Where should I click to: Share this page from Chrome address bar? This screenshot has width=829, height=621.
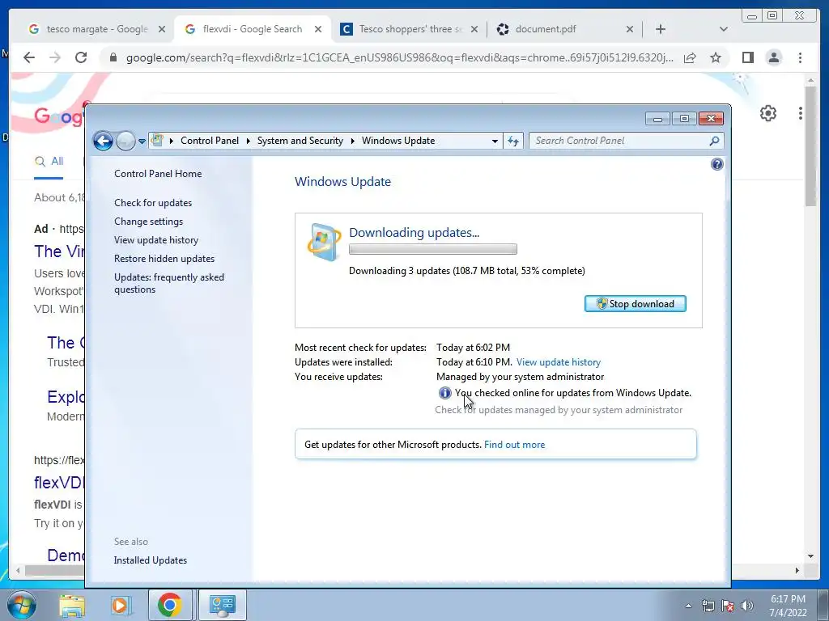(x=690, y=58)
